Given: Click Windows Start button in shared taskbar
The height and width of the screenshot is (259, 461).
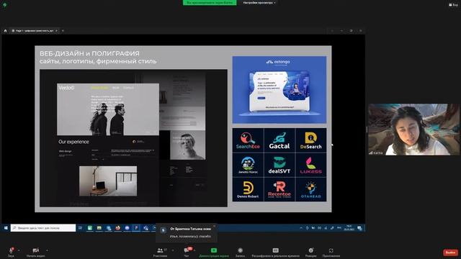Looking at the screenshot, I should coord(6,228).
